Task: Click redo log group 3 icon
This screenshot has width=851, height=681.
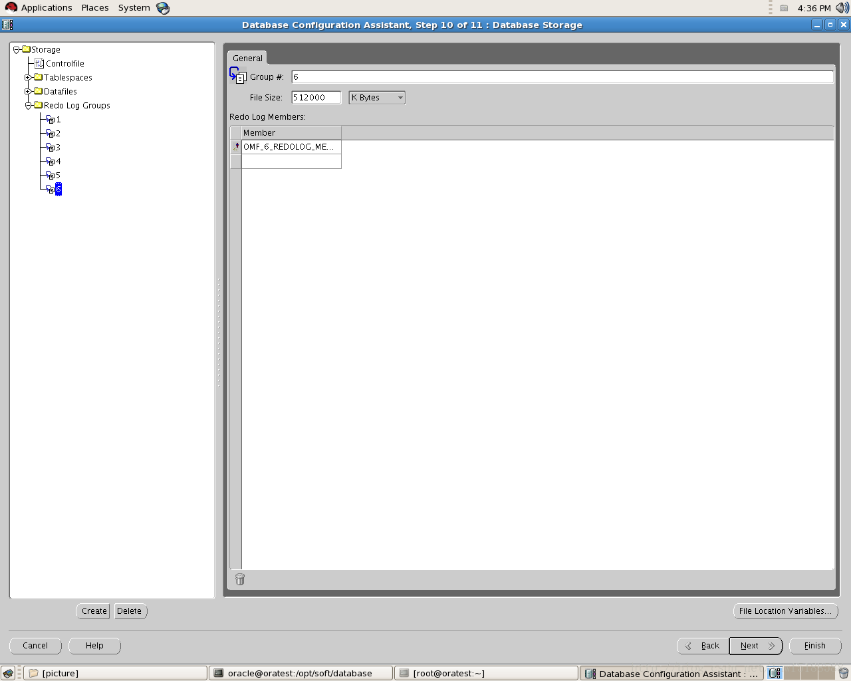Action: (x=51, y=148)
